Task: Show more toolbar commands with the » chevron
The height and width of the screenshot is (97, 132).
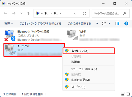Action: point(97,23)
